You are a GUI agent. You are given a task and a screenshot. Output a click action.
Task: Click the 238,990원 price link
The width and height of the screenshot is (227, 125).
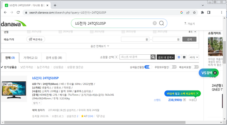175,100
